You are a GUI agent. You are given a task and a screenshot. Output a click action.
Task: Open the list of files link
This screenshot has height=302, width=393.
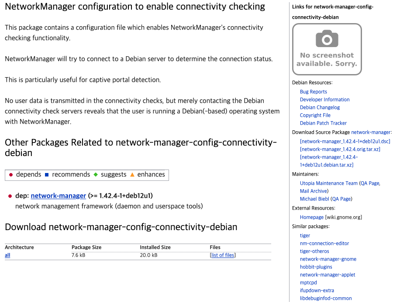tap(223, 255)
